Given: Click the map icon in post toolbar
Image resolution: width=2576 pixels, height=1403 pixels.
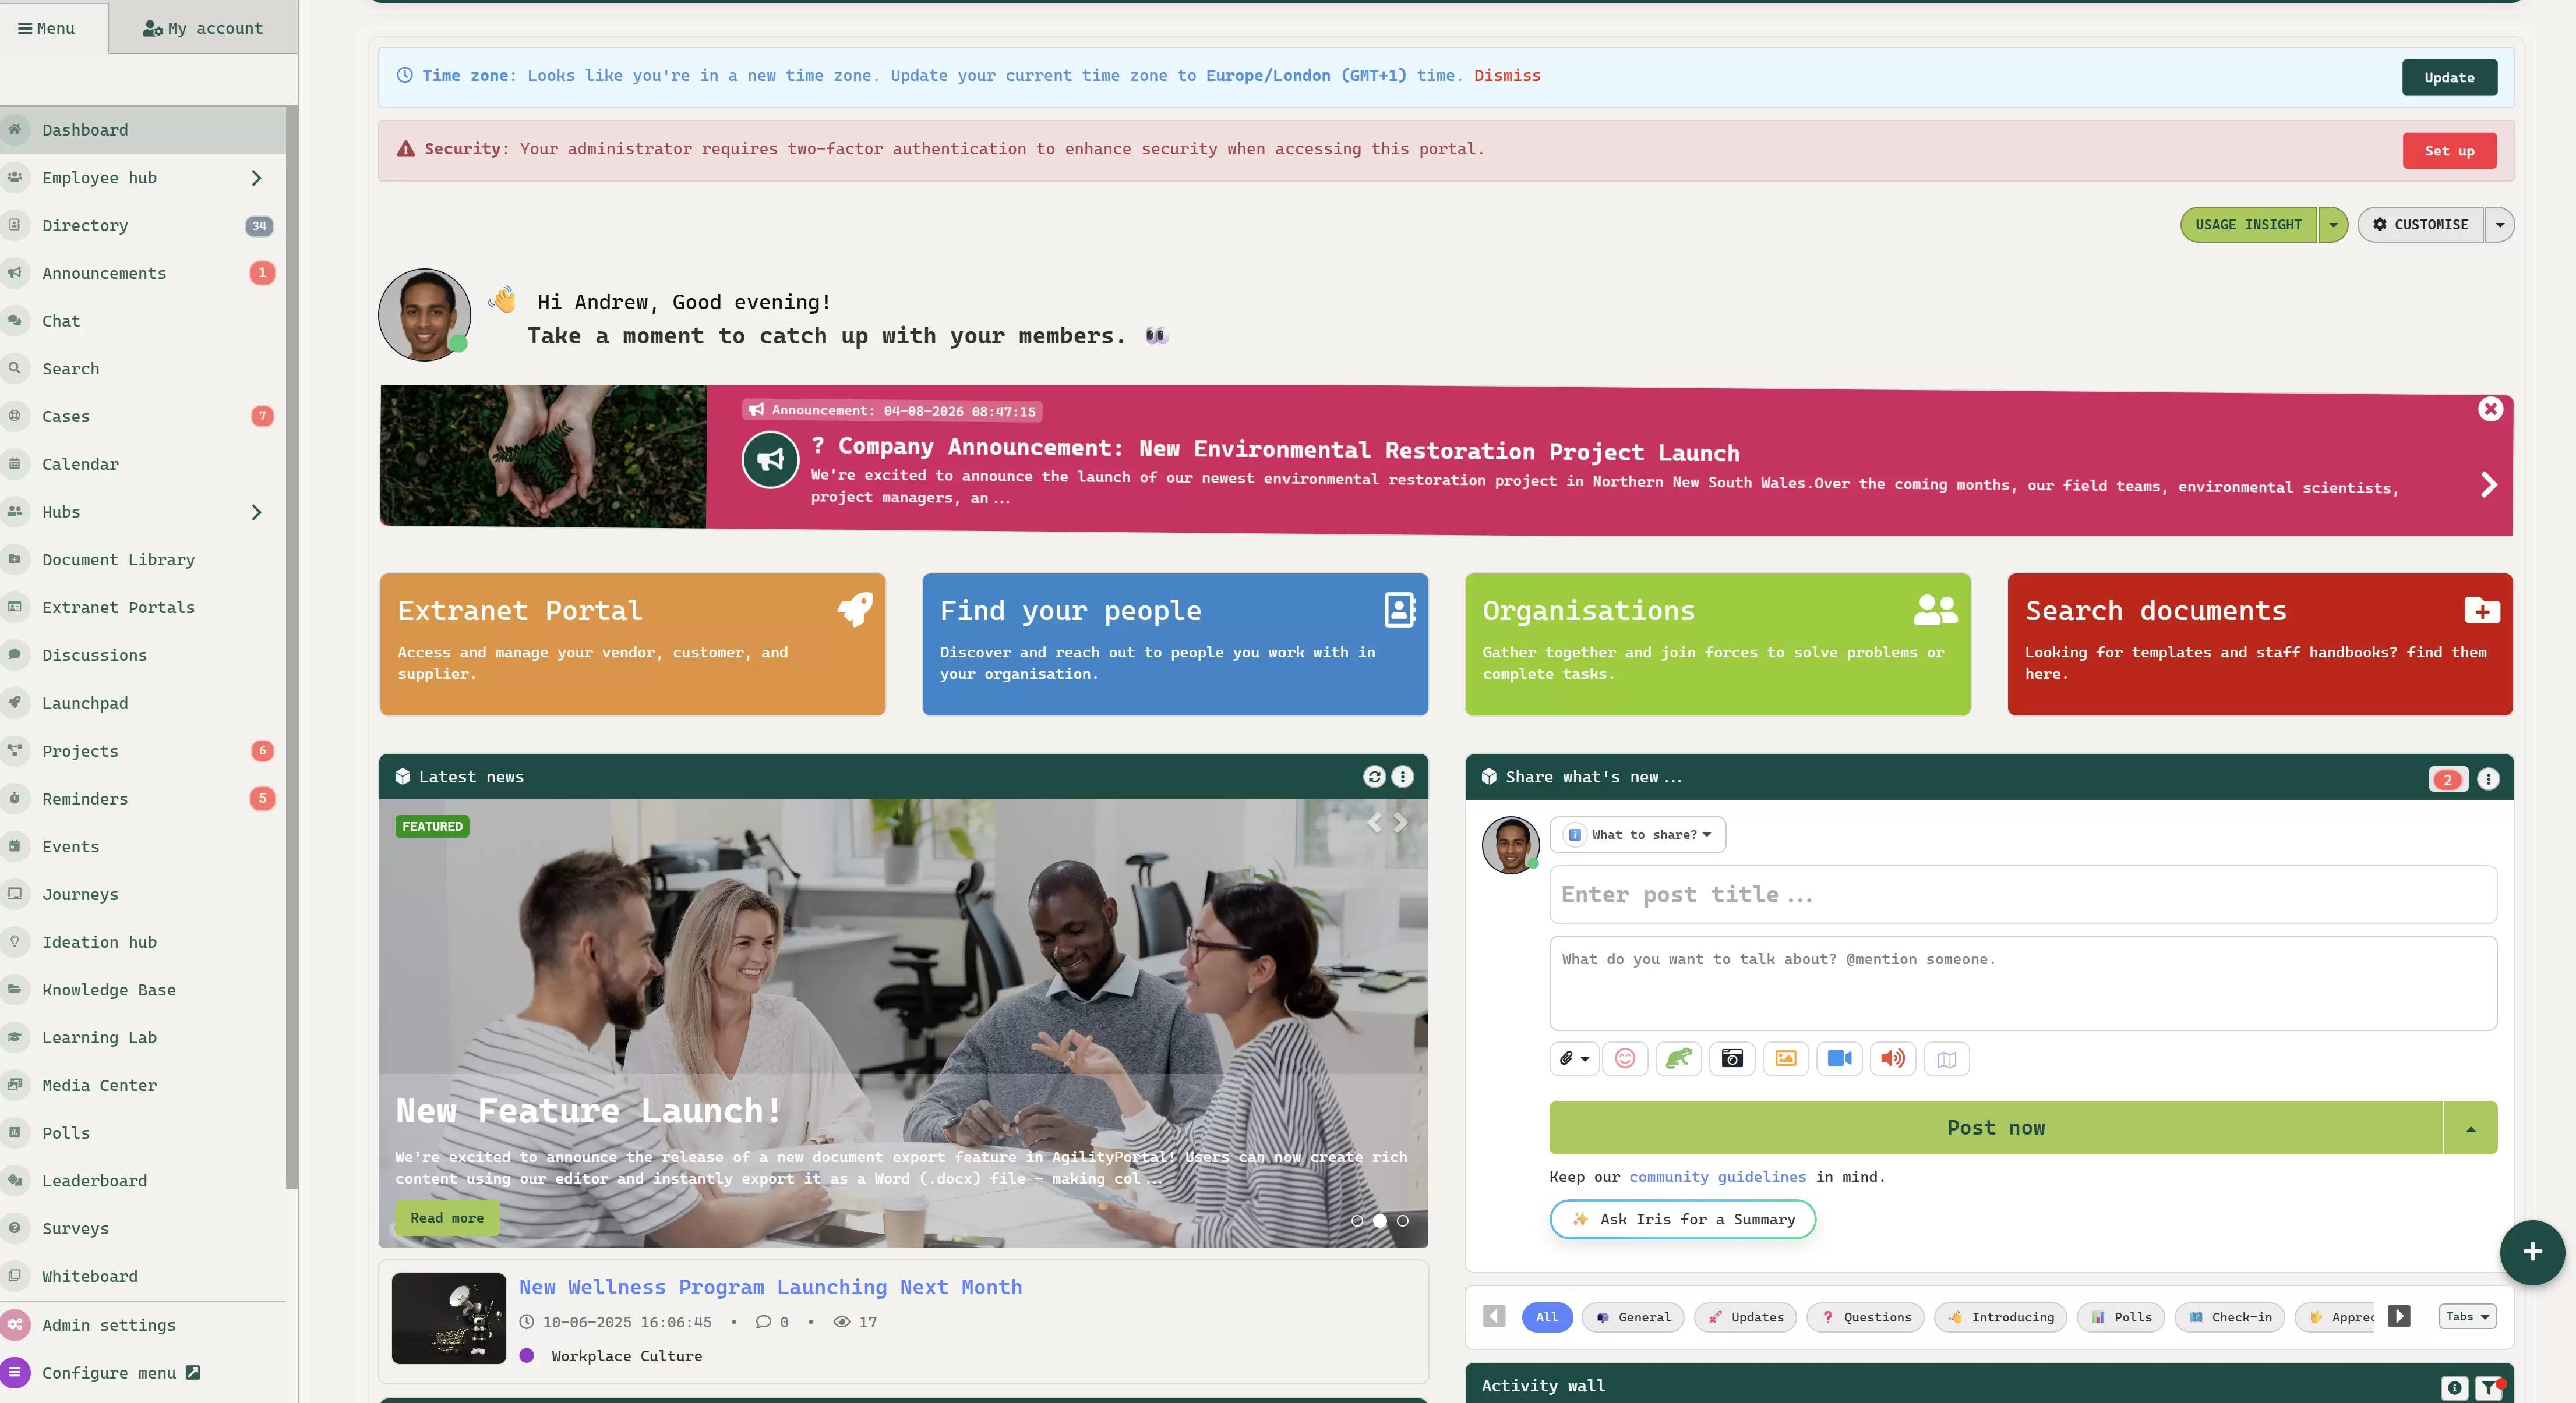Looking at the screenshot, I should (1946, 1058).
